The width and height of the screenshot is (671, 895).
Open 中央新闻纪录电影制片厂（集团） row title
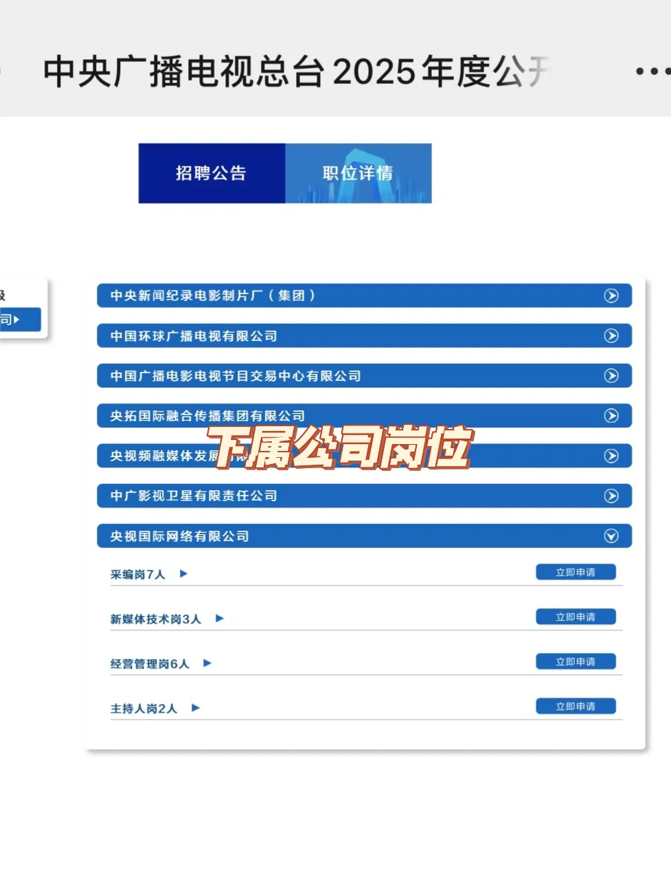coord(213,296)
